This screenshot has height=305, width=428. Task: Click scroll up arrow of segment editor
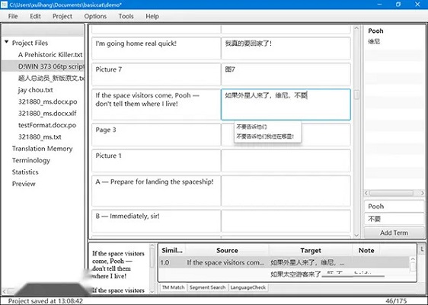tap(356, 28)
